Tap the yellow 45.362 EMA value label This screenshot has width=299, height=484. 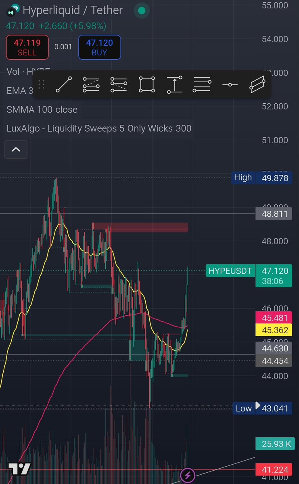click(274, 330)
